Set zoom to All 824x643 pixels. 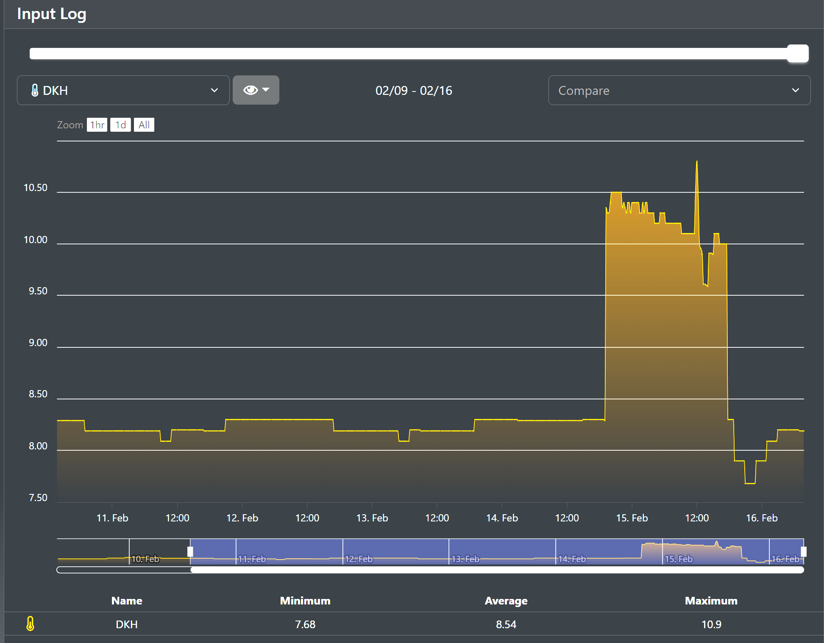[x=144, y=125]
